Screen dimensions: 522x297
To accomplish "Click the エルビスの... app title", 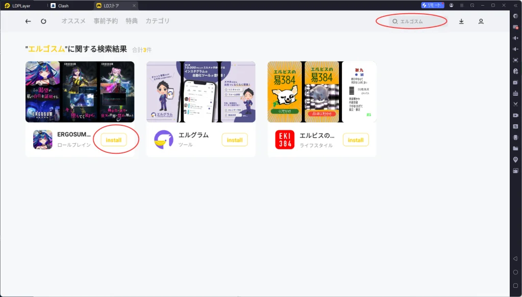I will tap(317, 136).
